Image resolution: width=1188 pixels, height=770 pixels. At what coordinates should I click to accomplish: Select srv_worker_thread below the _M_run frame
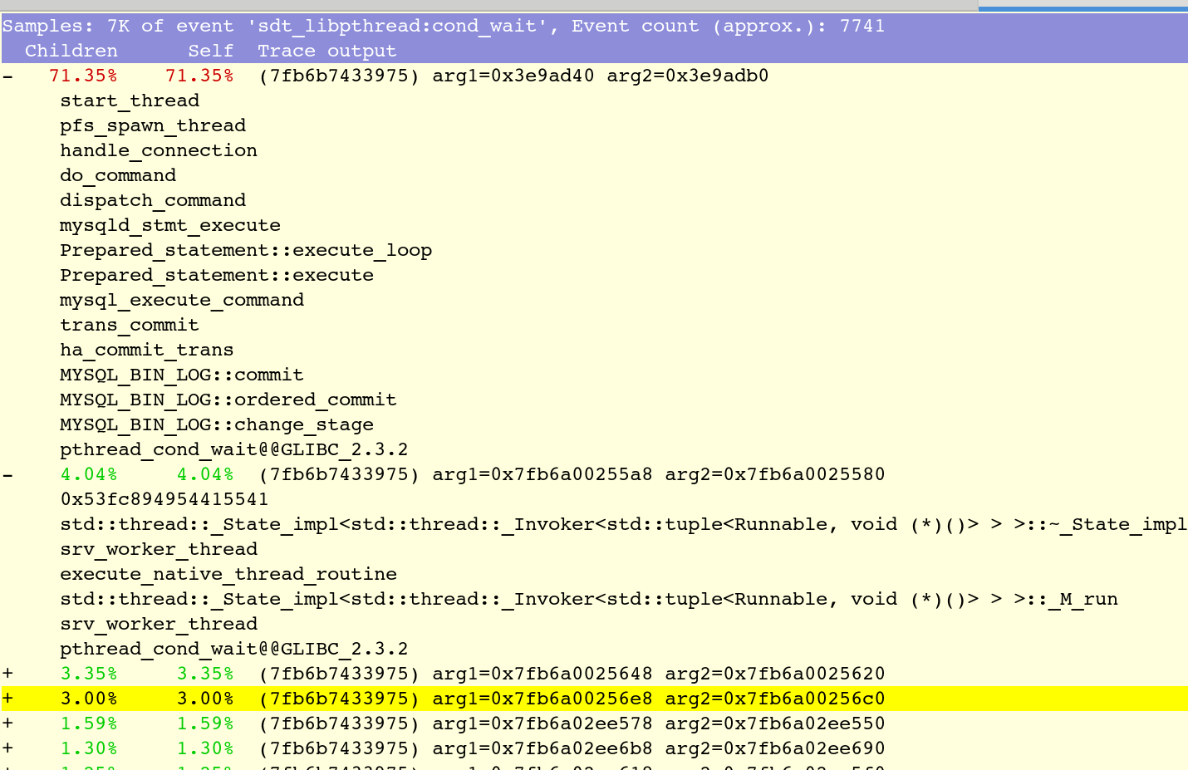pos(159,624)
